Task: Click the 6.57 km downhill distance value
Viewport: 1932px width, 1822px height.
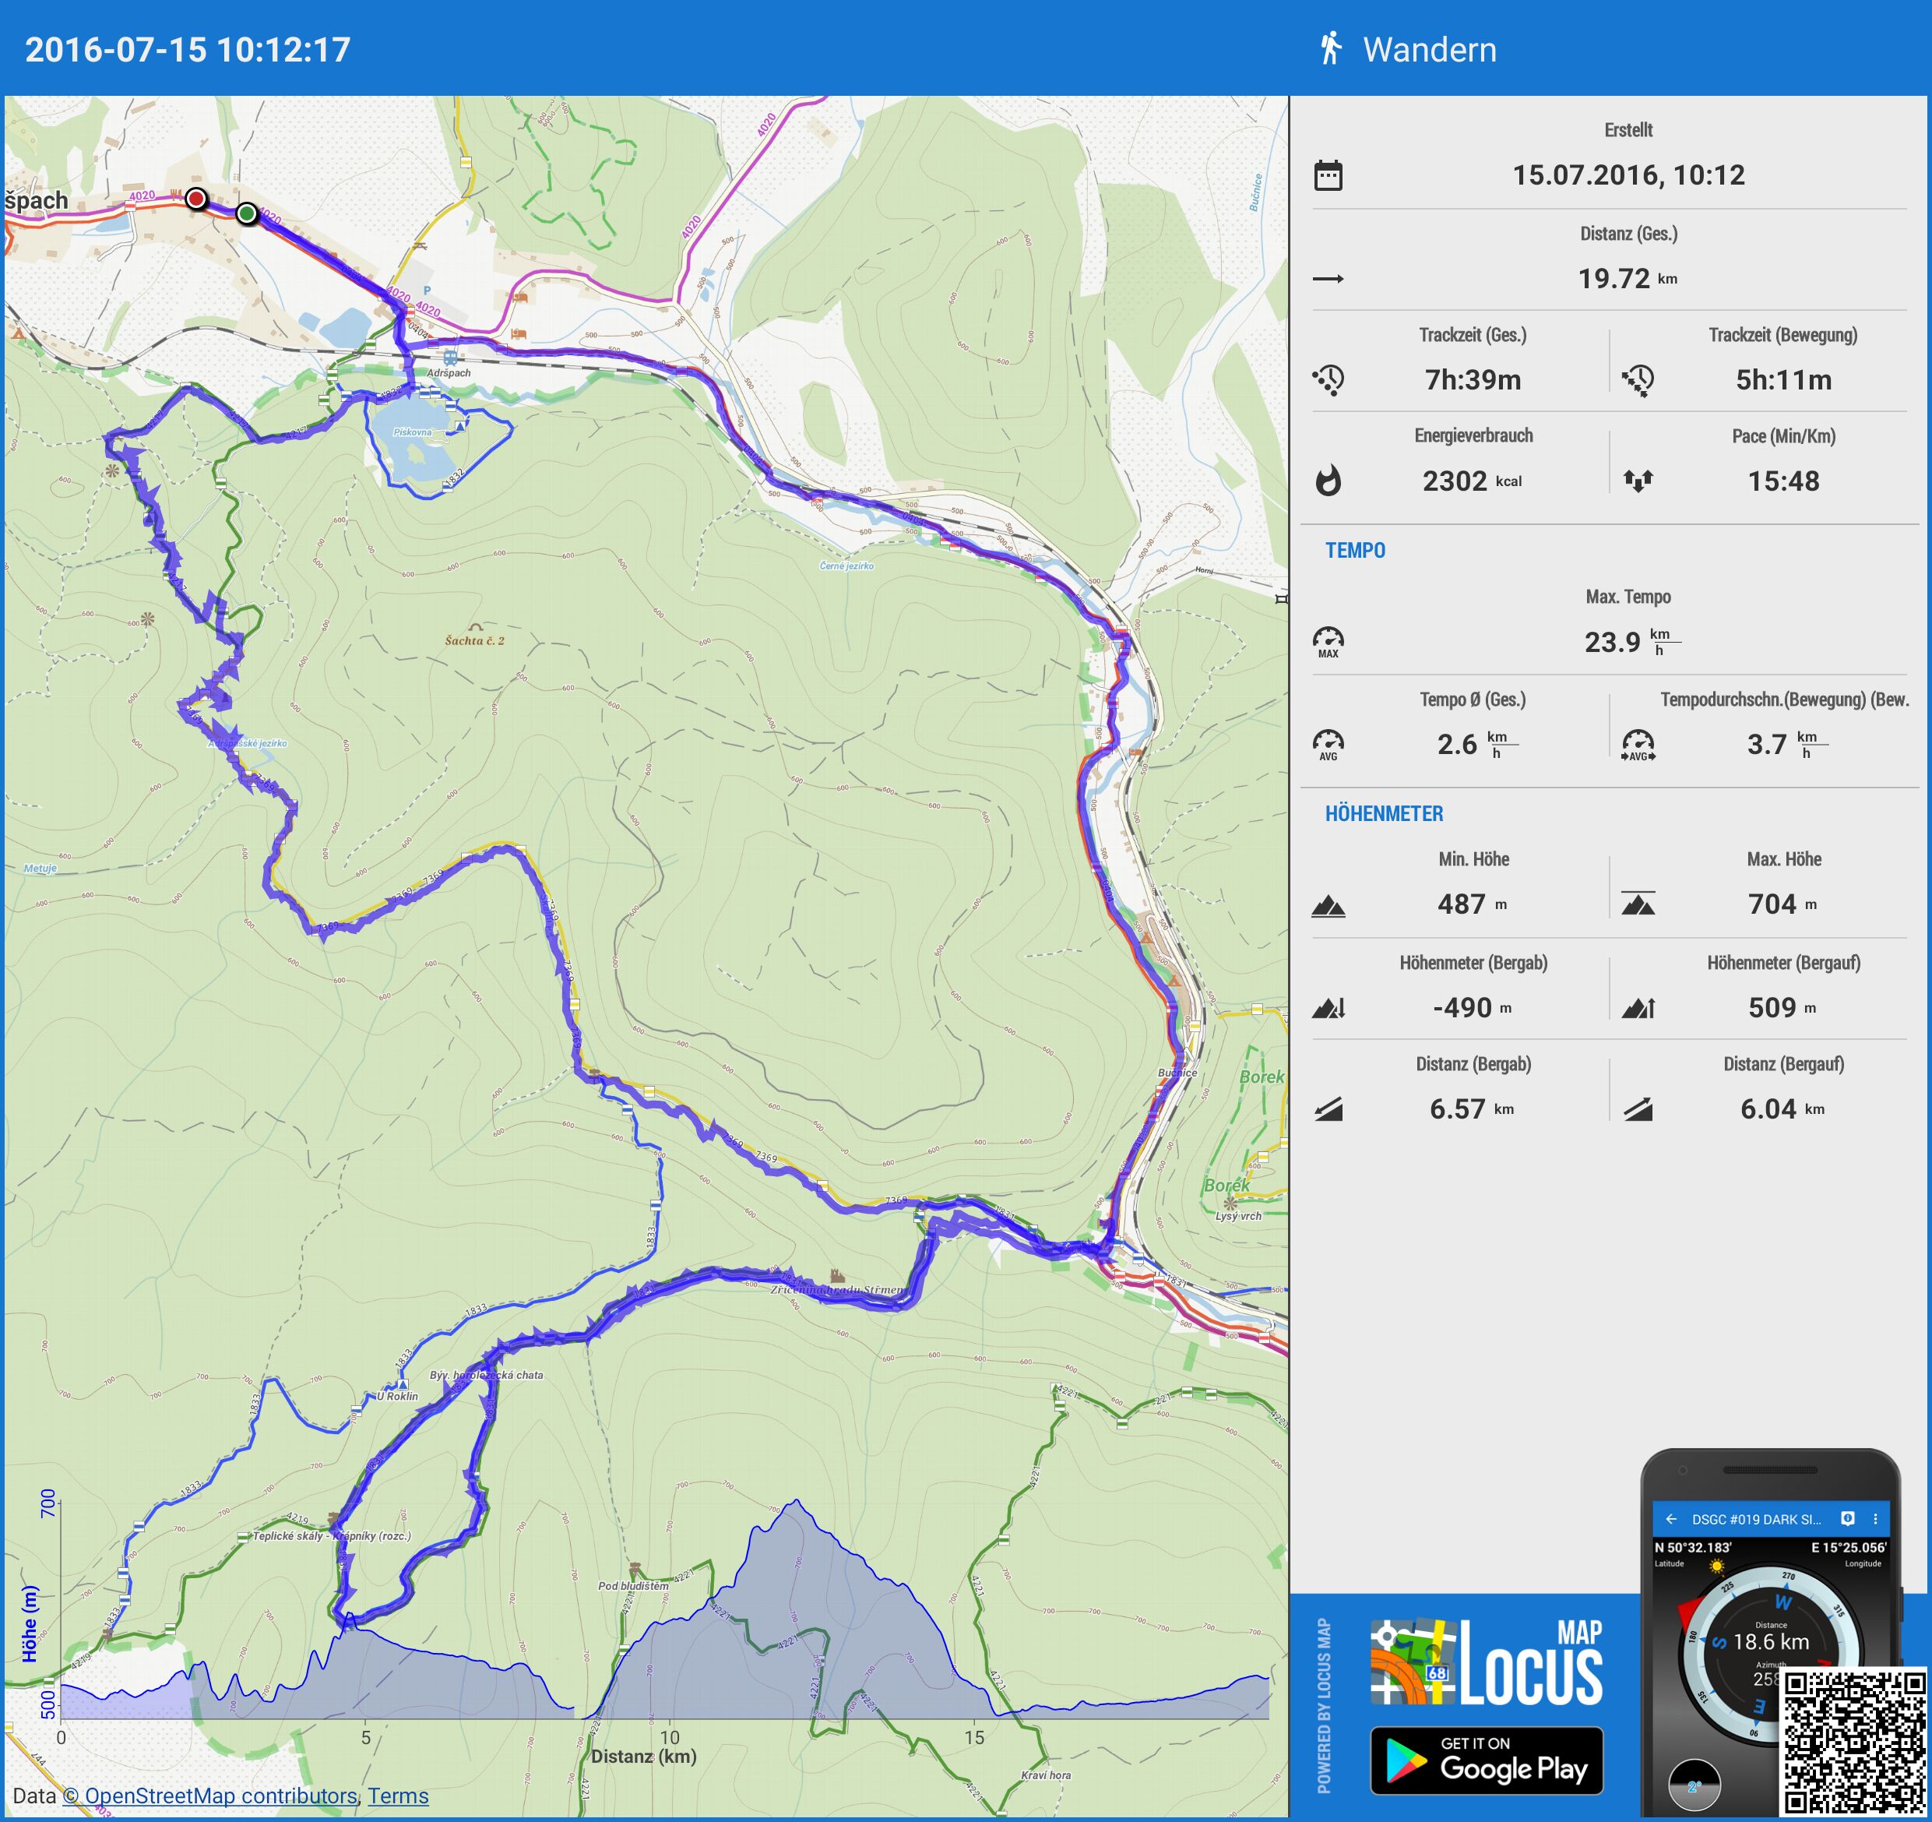Action: click(1473, 1109)
